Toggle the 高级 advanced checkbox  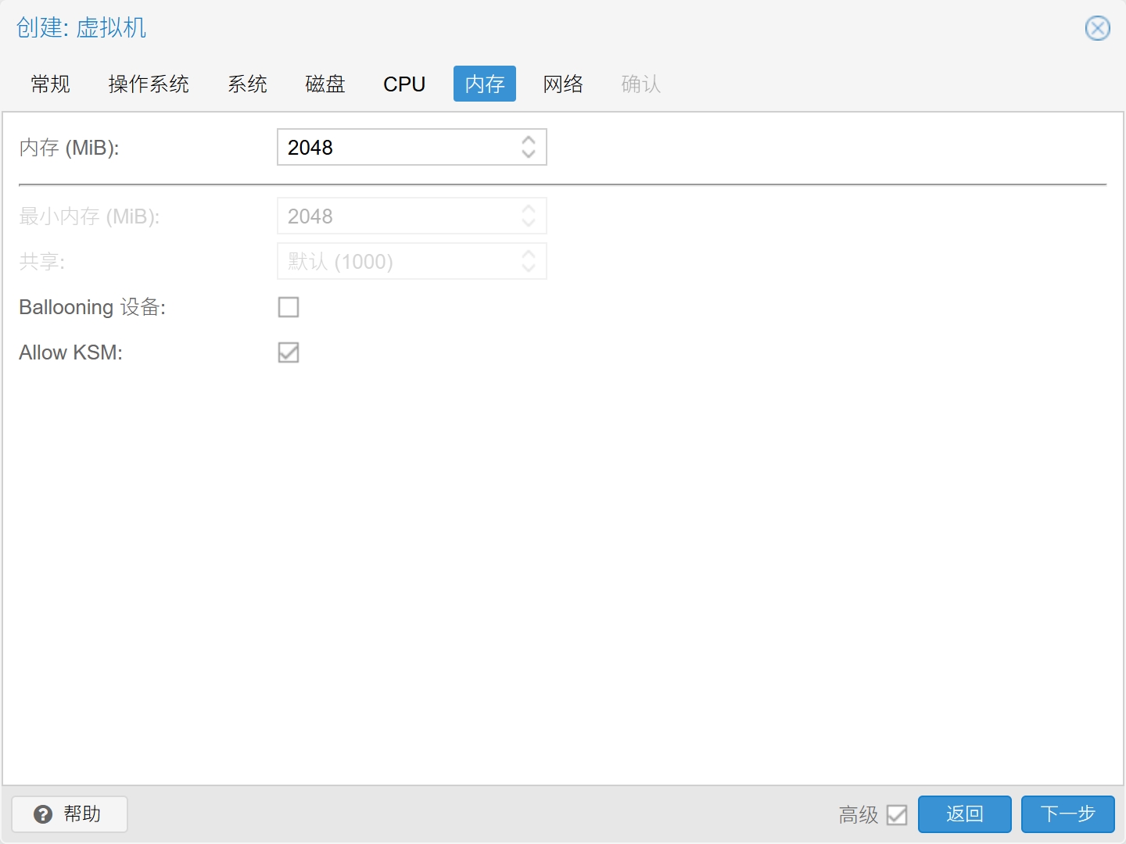click(897, 815)
